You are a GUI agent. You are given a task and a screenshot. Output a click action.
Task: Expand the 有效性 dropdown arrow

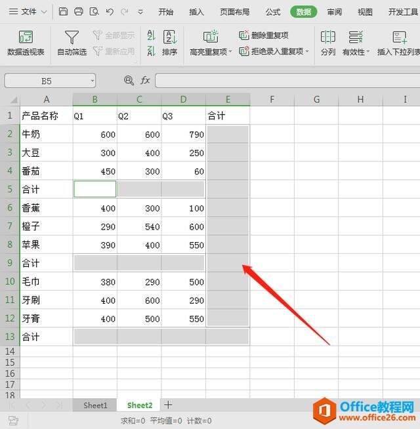pyautogui.click(x=367, y=51)
